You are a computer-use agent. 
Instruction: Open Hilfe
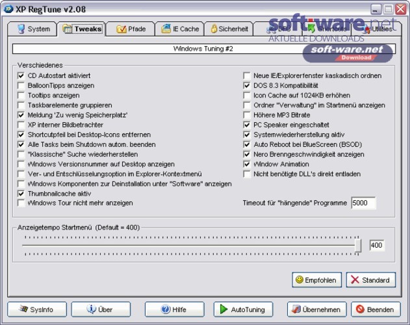click(x=174, y=309)
